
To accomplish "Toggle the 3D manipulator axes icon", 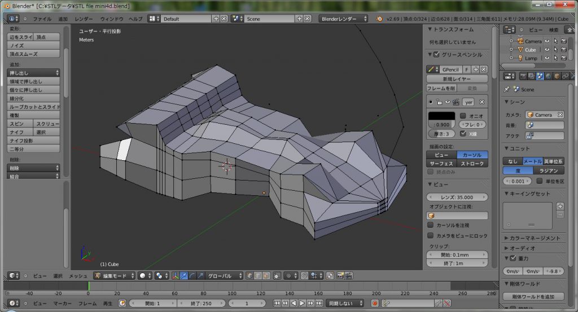I will click(175, 275).
